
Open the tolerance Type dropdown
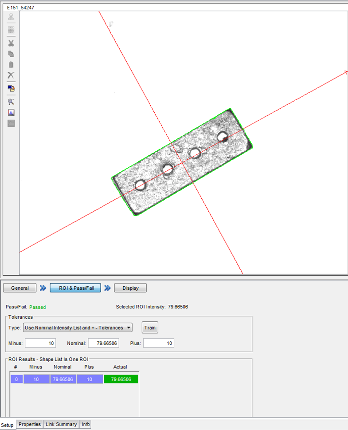point(78,328)
